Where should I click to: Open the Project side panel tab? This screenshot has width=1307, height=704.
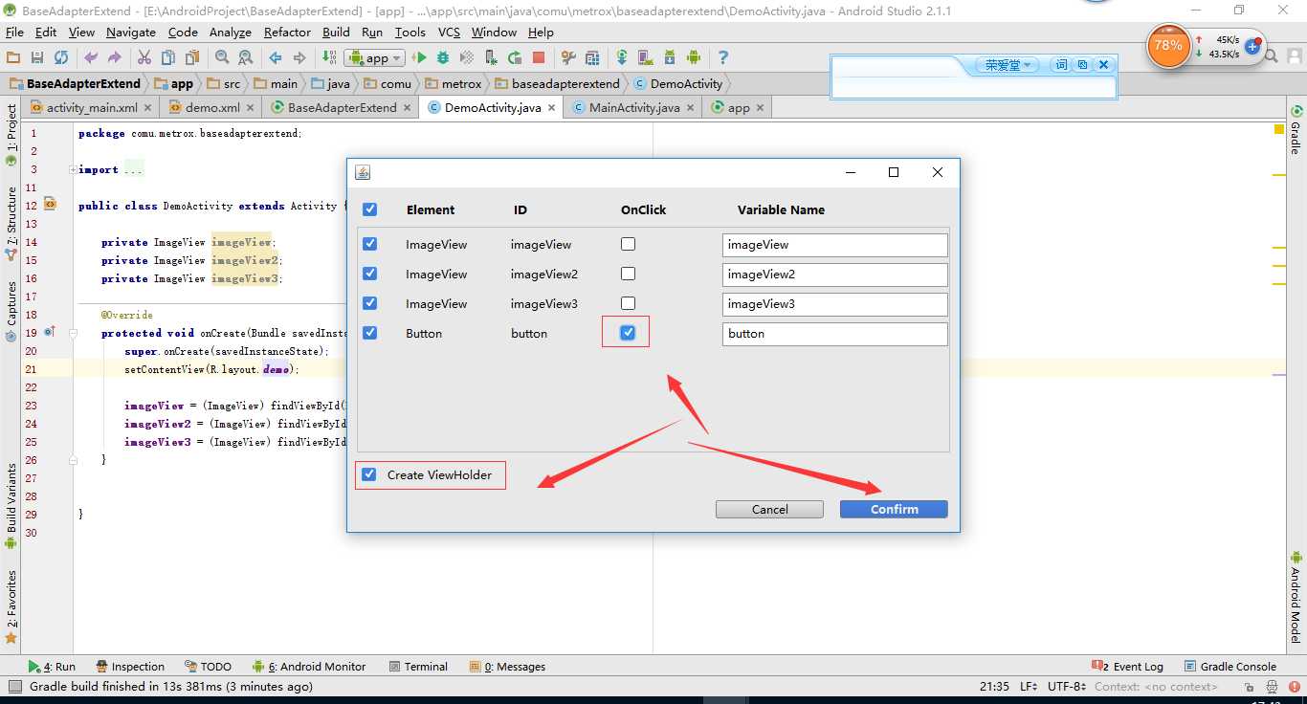(11, 136)
